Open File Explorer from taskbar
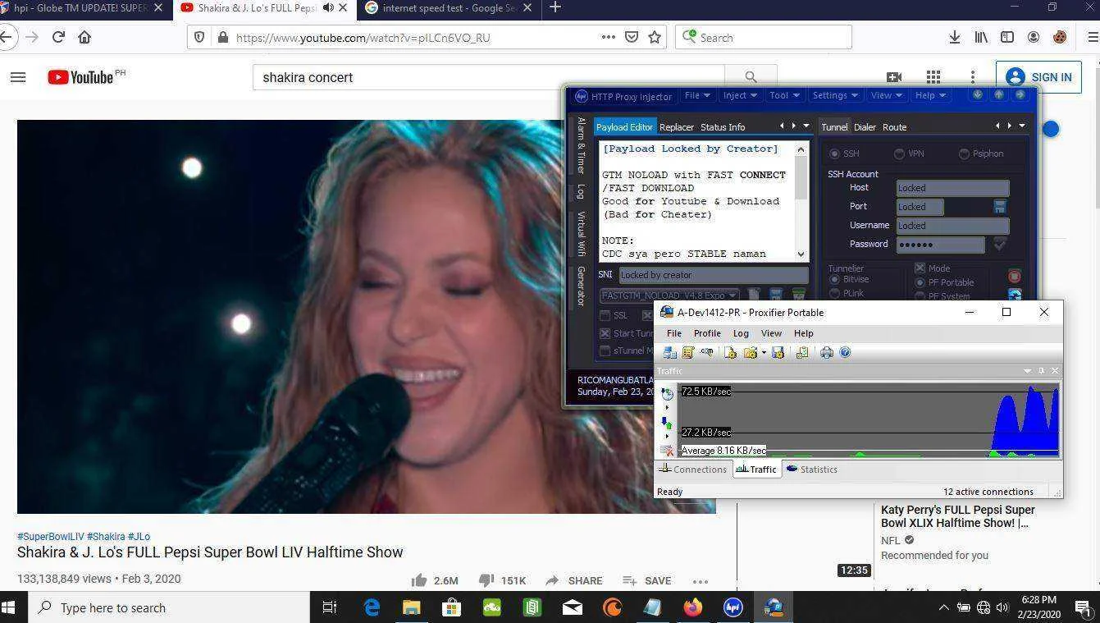The height and width of the screenshot is (623, 1100). click(x=412, y=607)
